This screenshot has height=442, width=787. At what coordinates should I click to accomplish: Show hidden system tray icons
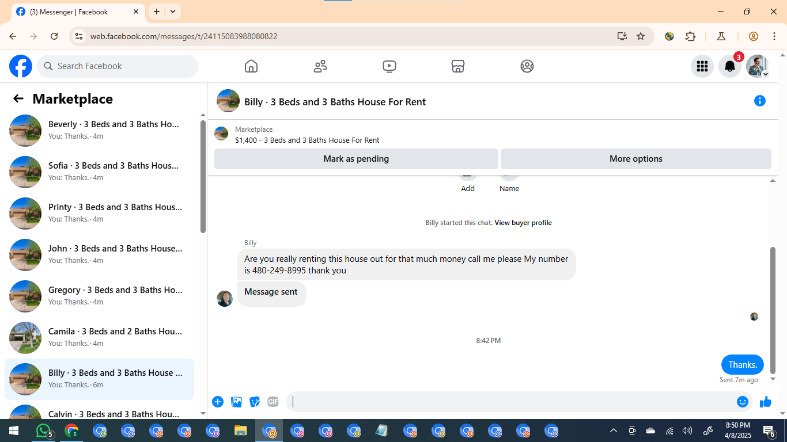(x=614, y=430)
